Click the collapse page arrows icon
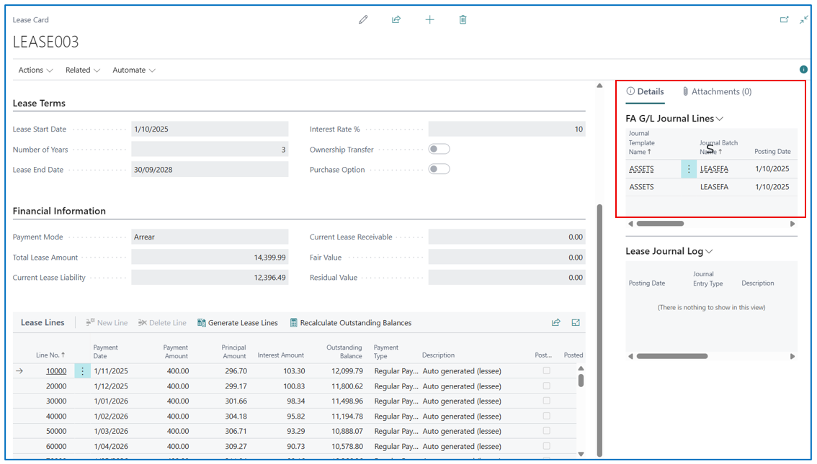The image size is (817, 464). tap(803, 19)
